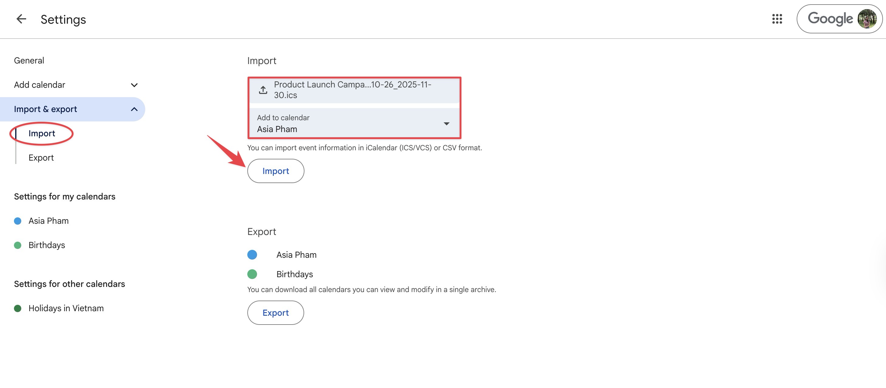Open General settings
This screenshot has height=388, width=886.
tap(29, 60)
